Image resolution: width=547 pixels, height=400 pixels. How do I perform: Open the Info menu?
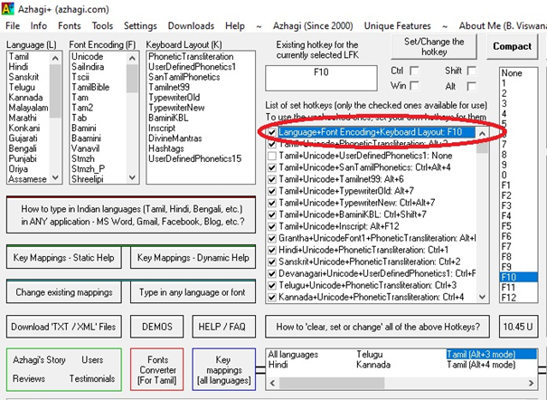pos(39,26)
